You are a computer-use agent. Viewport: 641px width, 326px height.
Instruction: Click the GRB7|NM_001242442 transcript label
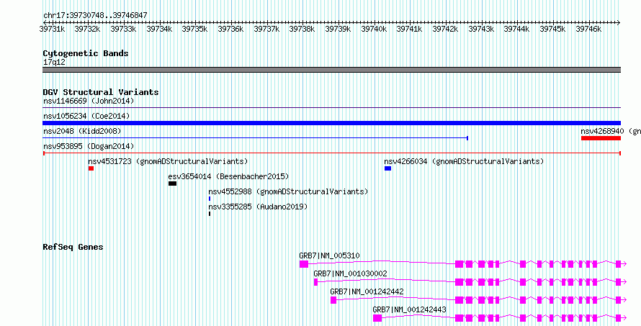click(367, 291)
